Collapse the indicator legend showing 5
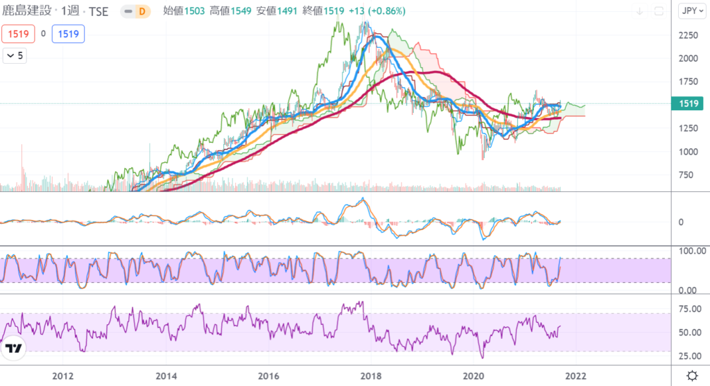Viewport: 710px width, 386px height. pyautogui.click(x=15, y=55)
